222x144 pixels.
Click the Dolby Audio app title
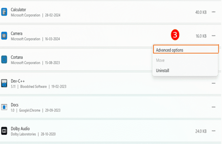(20, 129)
